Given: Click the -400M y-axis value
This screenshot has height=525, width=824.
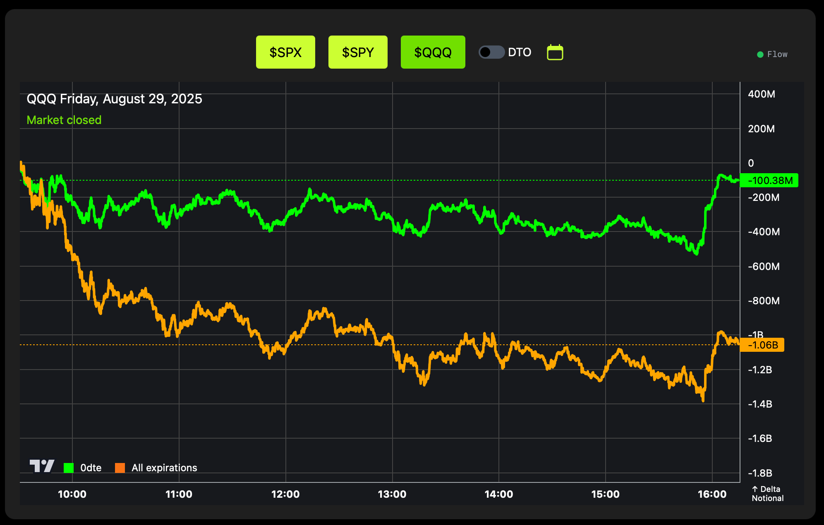Looking at the screenshot, I should click(764, 231).
